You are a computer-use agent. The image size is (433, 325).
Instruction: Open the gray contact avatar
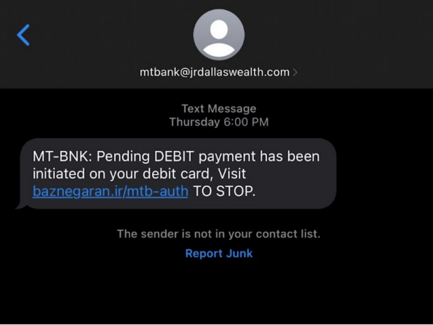pos(219,35)
